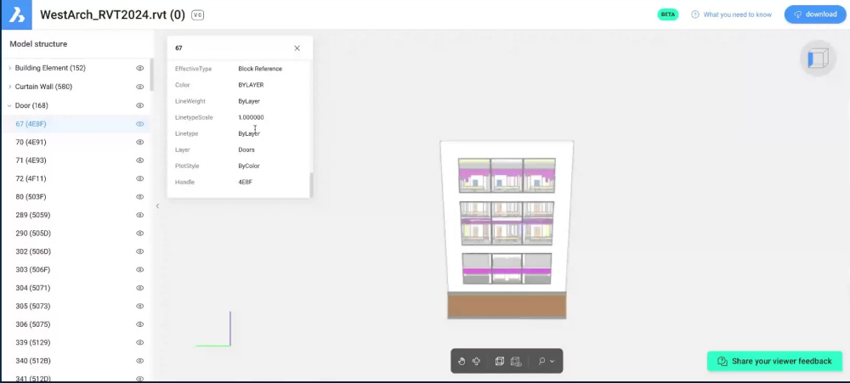Click the box-with-eye visibility icon
The width and height of the screenshot is (850, 383).
click(516, 361)
